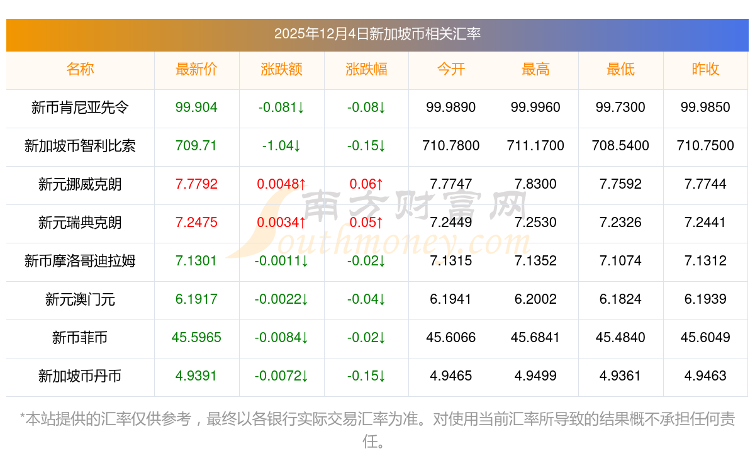Click high value 7.8300
The height and width of the screenshot is (461, 755).
535,184
